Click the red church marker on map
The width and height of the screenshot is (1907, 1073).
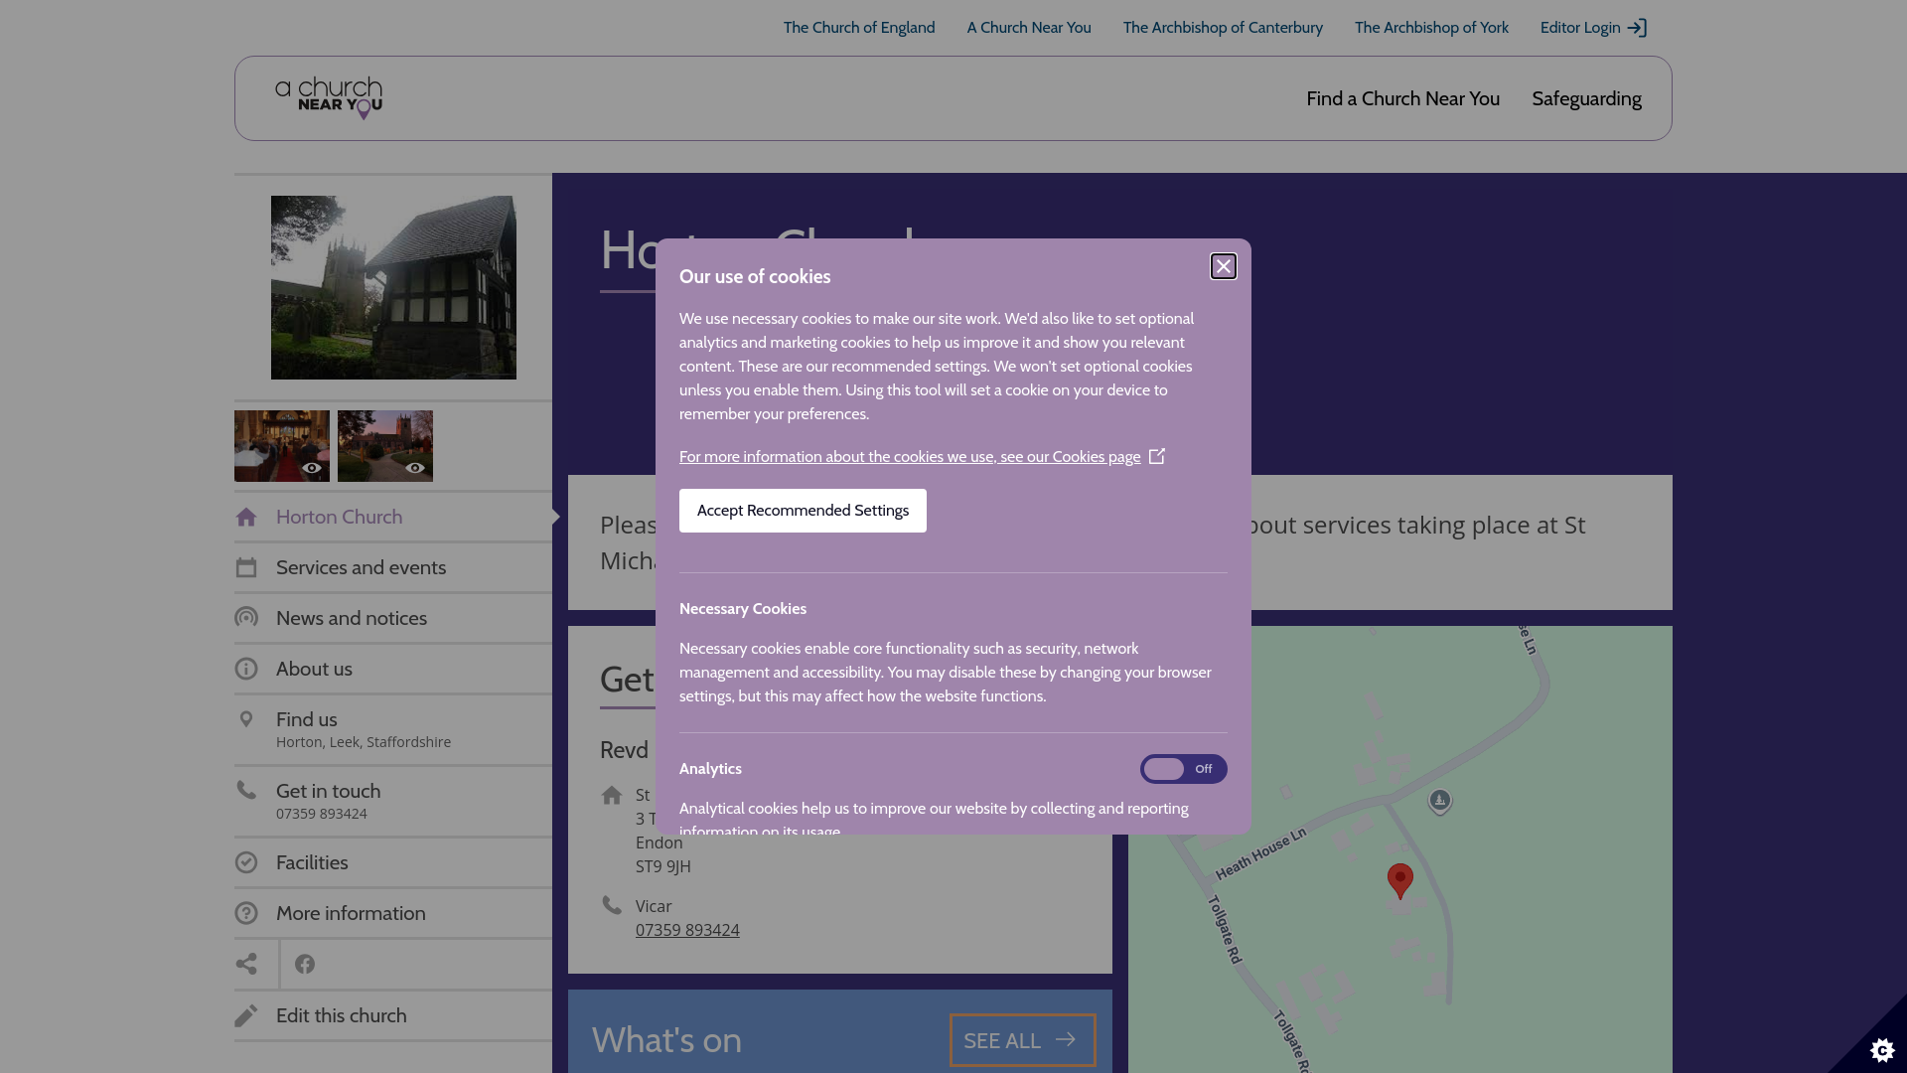coord(1400,881)
